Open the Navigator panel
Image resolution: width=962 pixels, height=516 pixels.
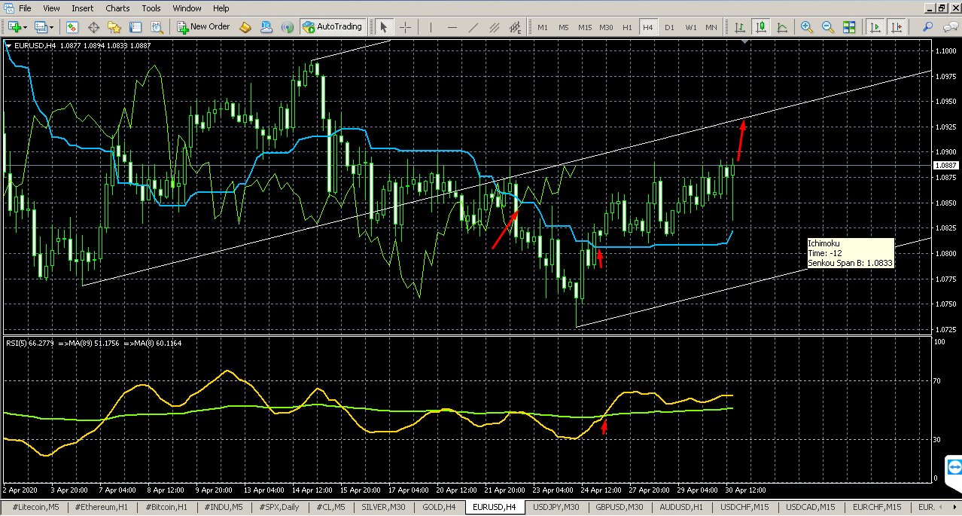(114, 27)
